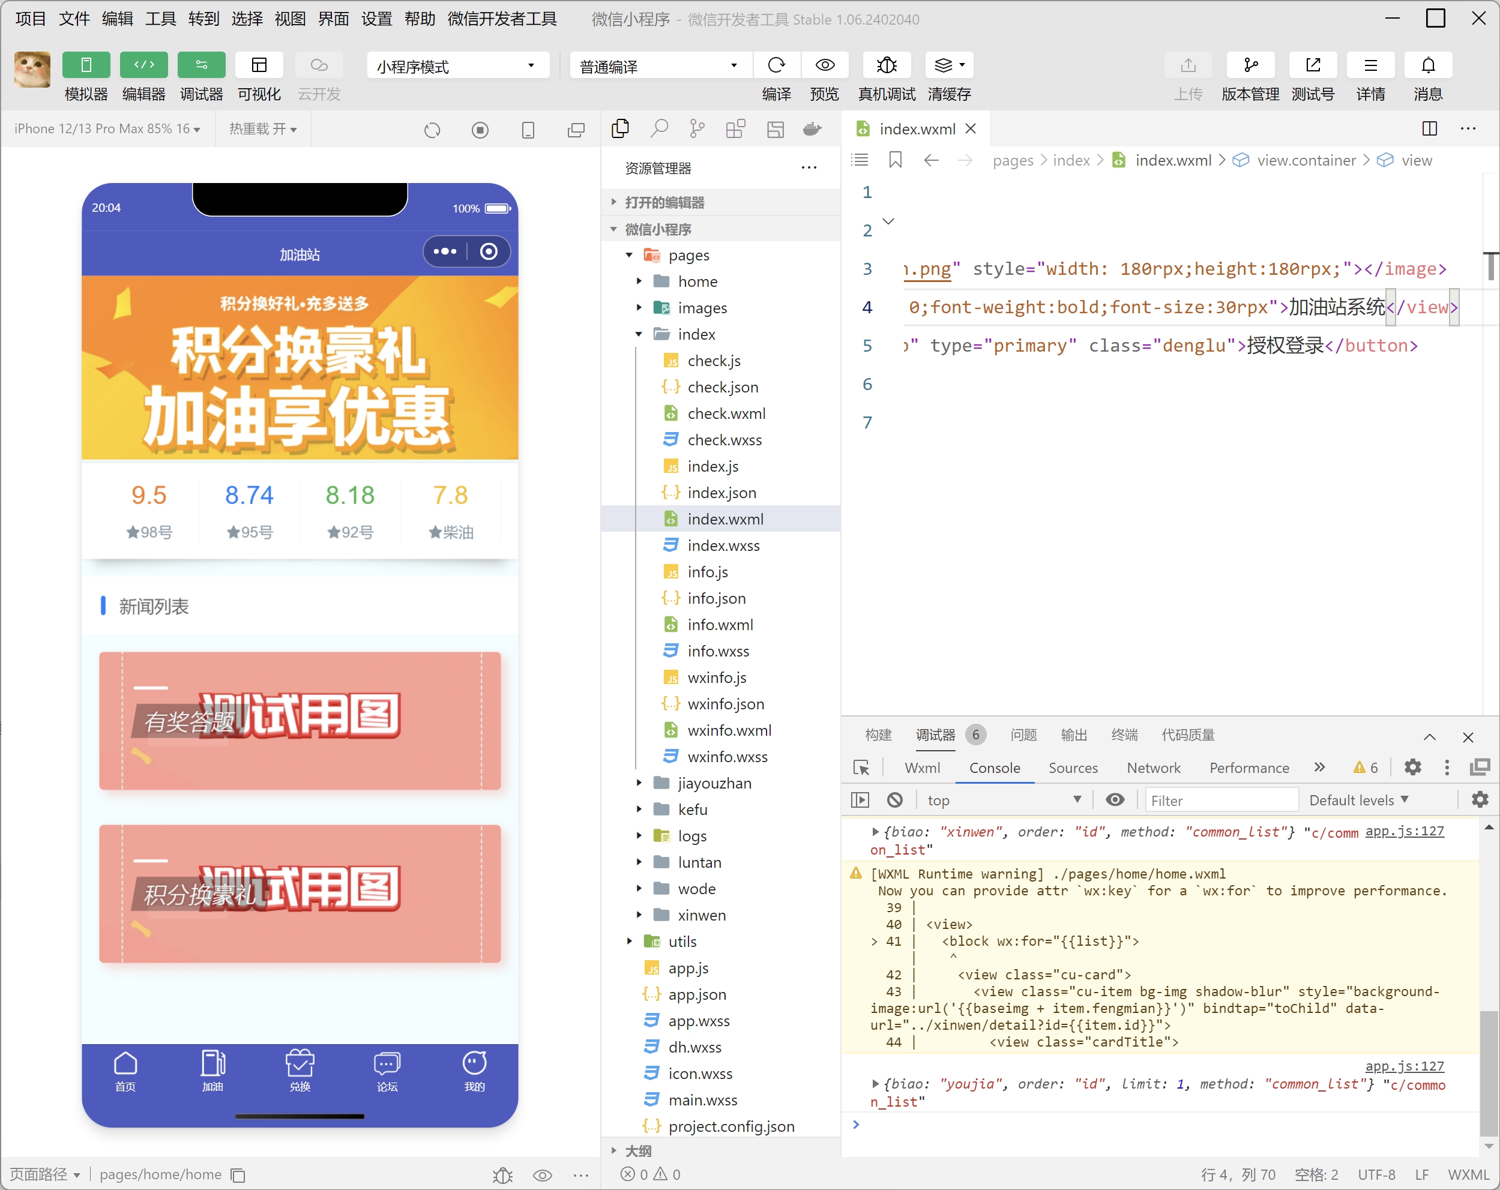The width and height of the screenshot is (1500, 1190).
Task: Switch to the 问题 panel tab
Action: pos(1023,735)
